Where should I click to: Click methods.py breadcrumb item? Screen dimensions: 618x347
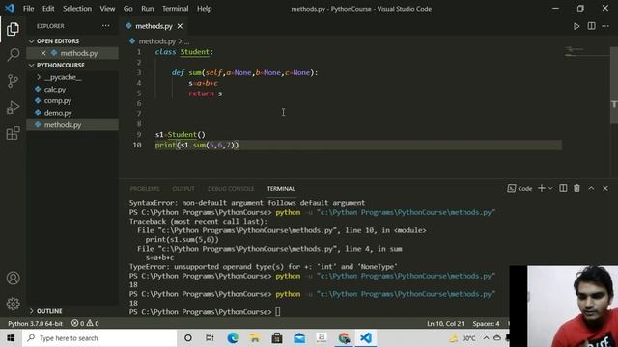[156, 41]
